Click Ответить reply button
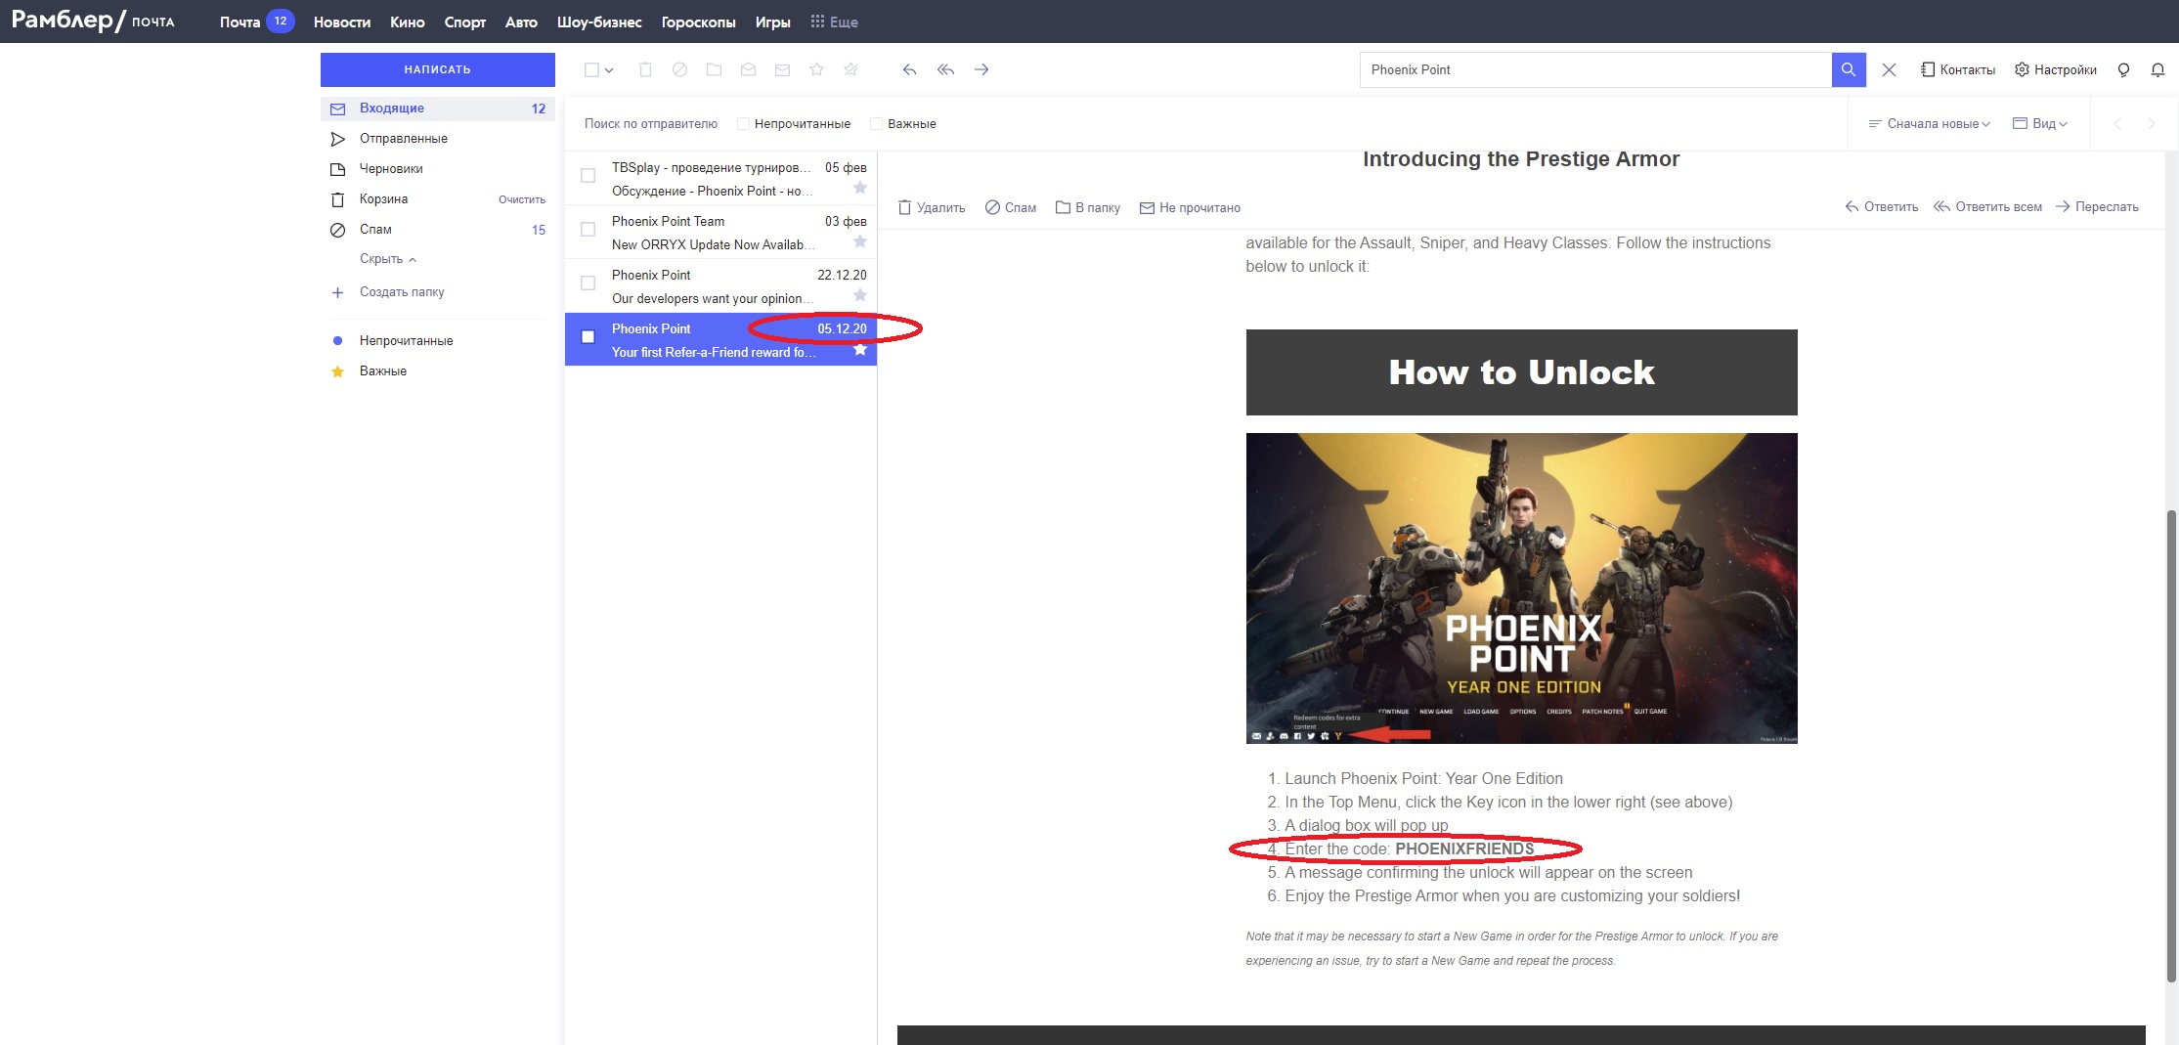This screenshot has height=1045, width=2179. pyautogui.click(x=1882, y=207)
